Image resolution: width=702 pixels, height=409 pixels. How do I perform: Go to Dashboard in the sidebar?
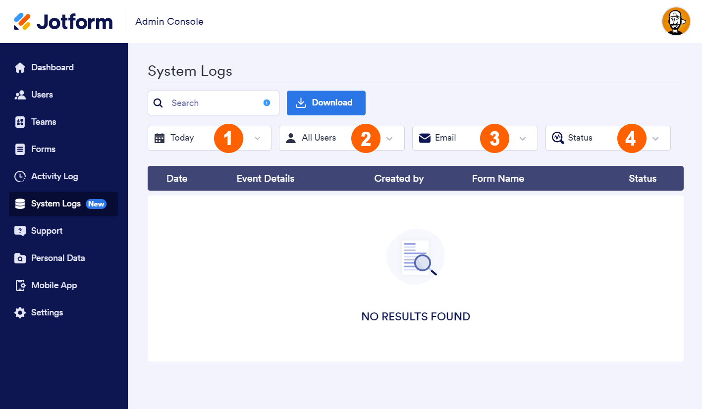pyautogui.click(x=63, y=67)
